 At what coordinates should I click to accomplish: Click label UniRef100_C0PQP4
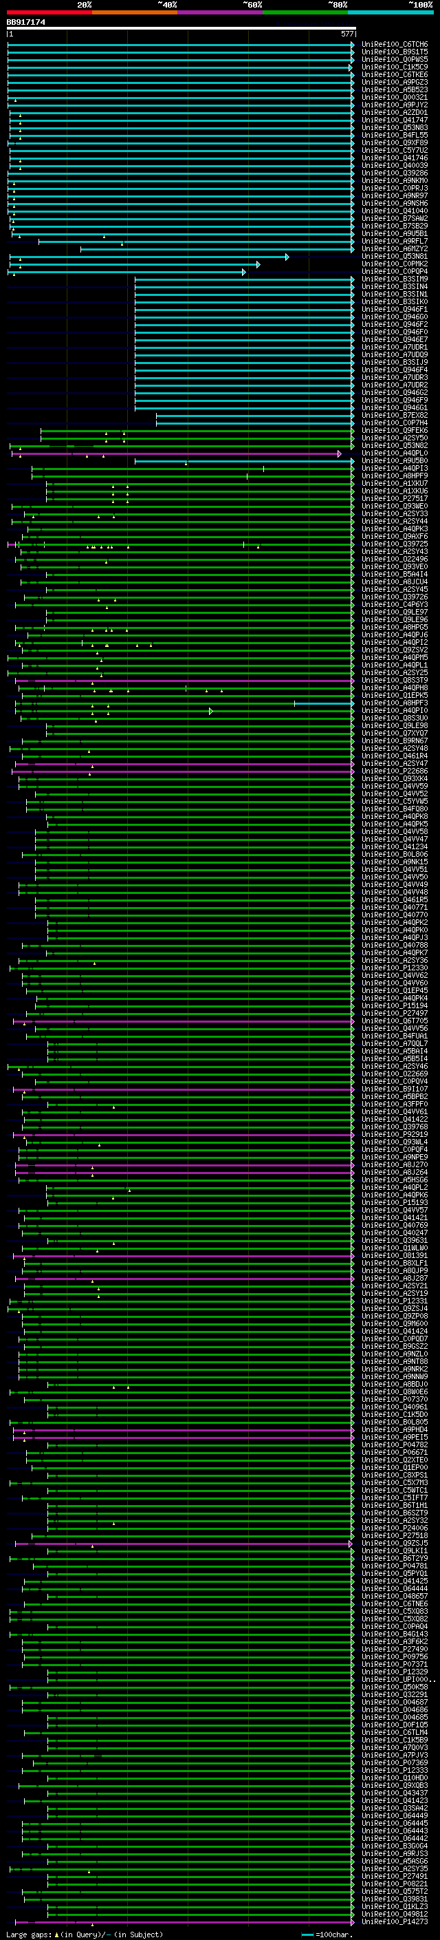pyautogui.click(x=395, y=271)
